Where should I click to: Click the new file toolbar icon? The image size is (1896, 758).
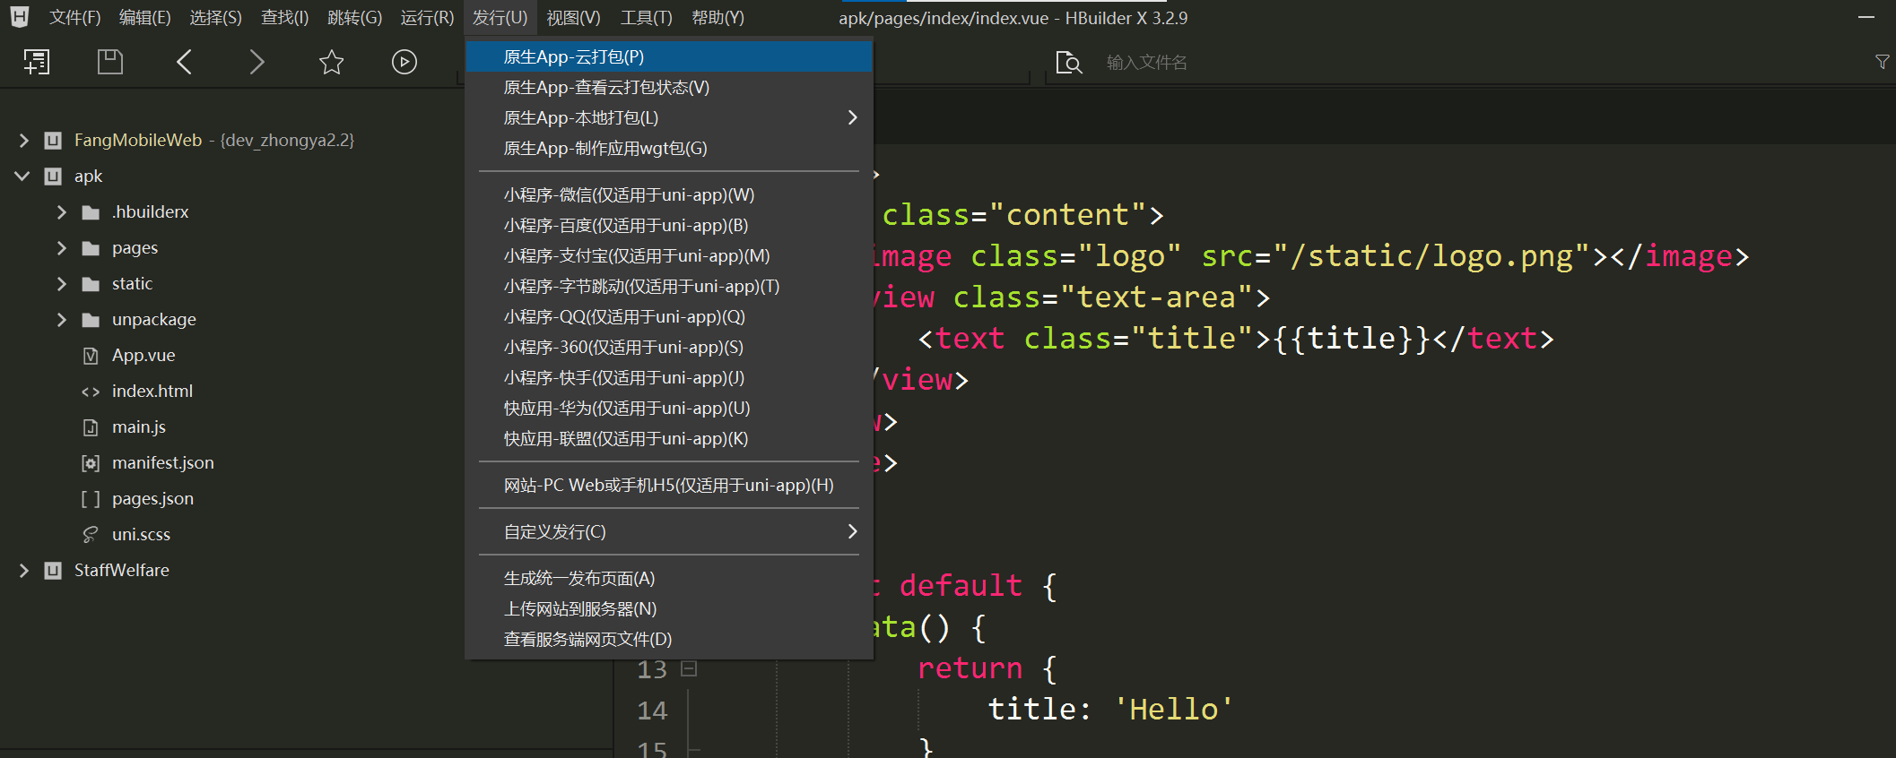tap(36, 62)
